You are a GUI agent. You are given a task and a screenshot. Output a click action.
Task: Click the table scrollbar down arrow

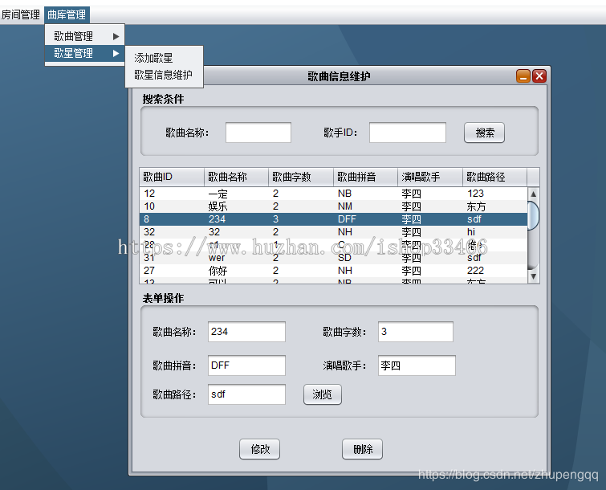(x=533, y=276)
